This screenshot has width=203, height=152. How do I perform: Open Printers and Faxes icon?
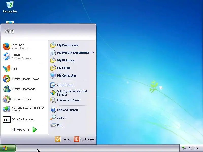click(x=53, y=100)
